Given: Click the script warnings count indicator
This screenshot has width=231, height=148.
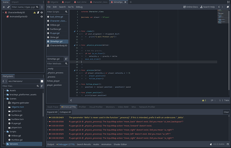Looking at the screenshot, I should [x=204, y=100].
